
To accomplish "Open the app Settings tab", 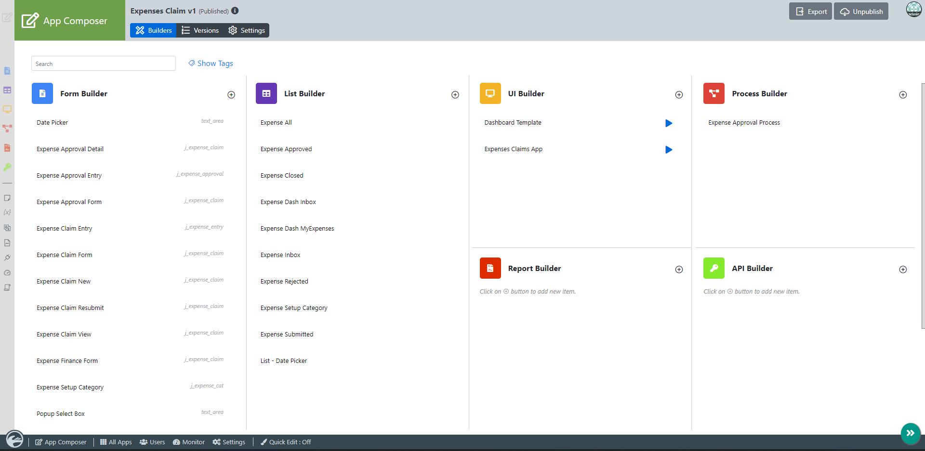I will pyautogui.click(x=247, y=30).
